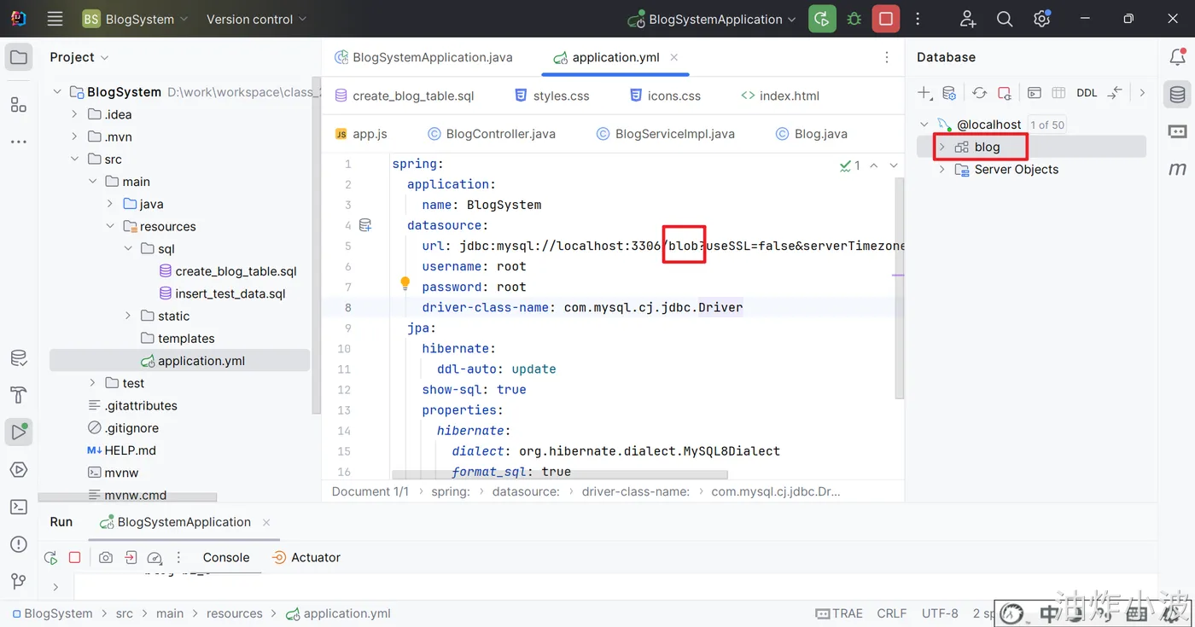
Task: Click the datasource: breadcrumb below editor
Action: click(526, 491)
